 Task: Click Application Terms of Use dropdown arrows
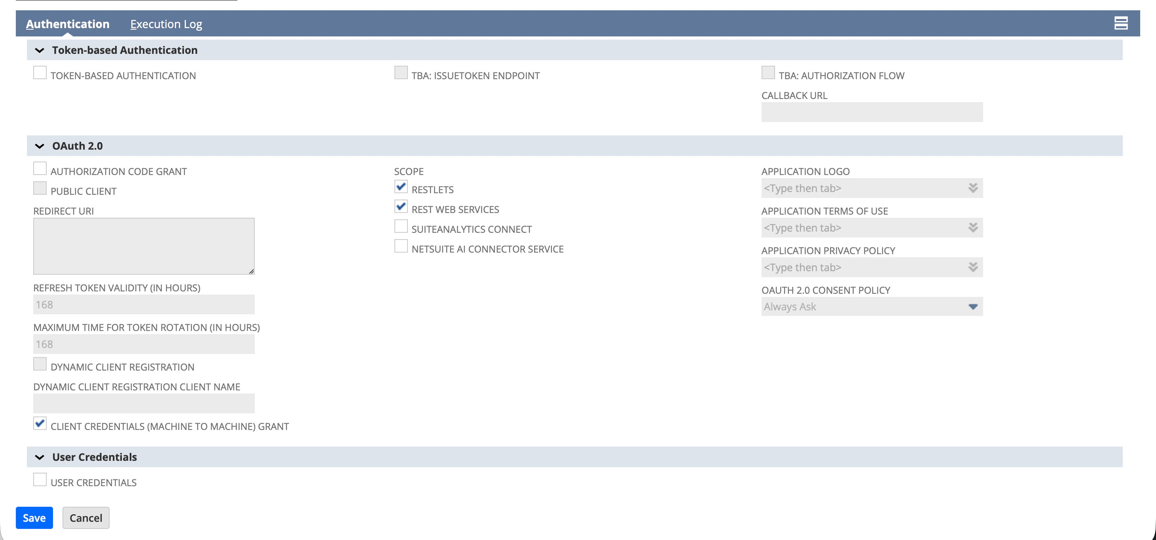(972, 228)
